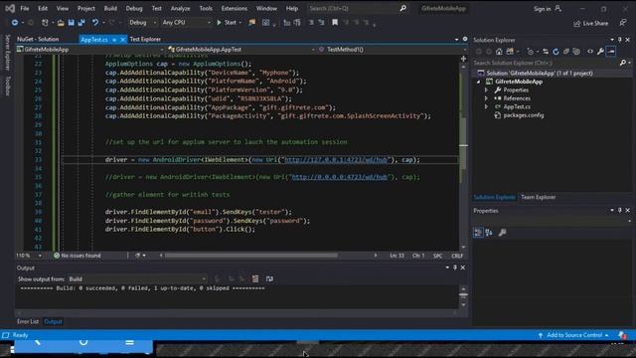Pin the Solution Explorer auto-hide icon

pyautogui.click(x=620, y=40)
